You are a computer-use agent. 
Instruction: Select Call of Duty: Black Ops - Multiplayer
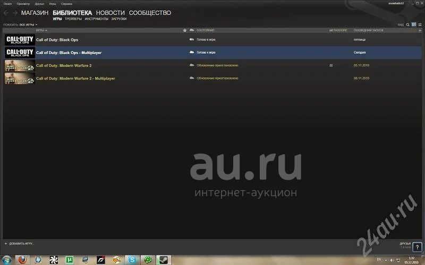(213, 52)
